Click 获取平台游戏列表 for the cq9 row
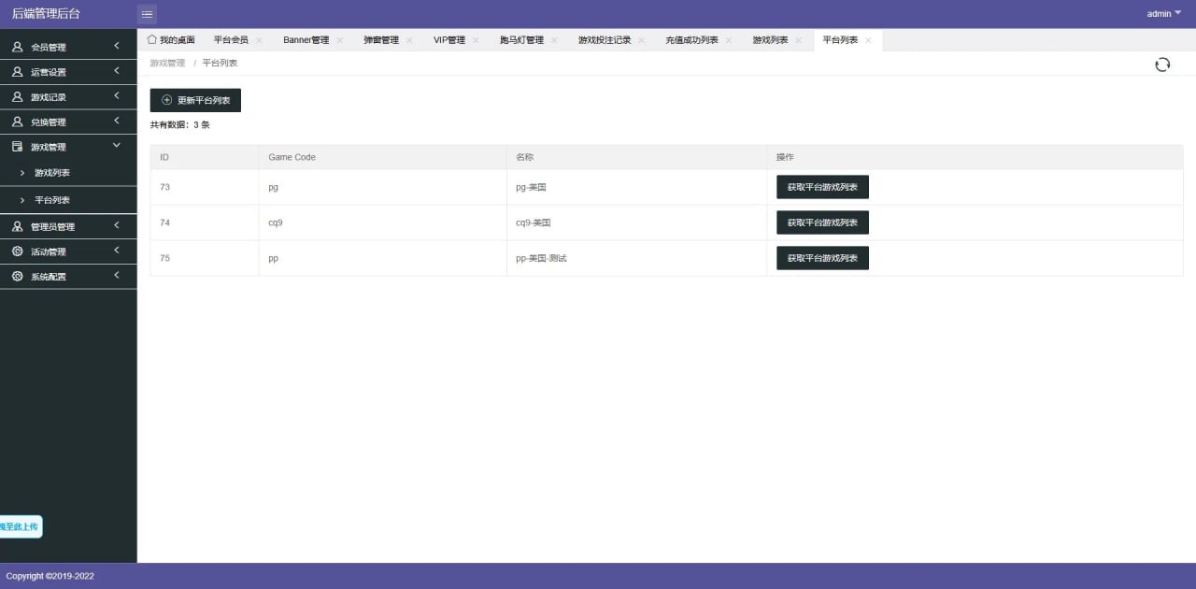The height and width of the screenshot is (589, 1196). pos(822,223)
